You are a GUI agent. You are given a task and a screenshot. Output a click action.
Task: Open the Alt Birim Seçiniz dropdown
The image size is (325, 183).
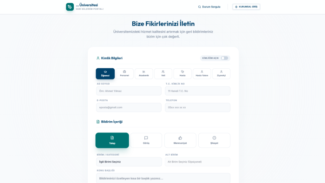[x=197, y=162]
